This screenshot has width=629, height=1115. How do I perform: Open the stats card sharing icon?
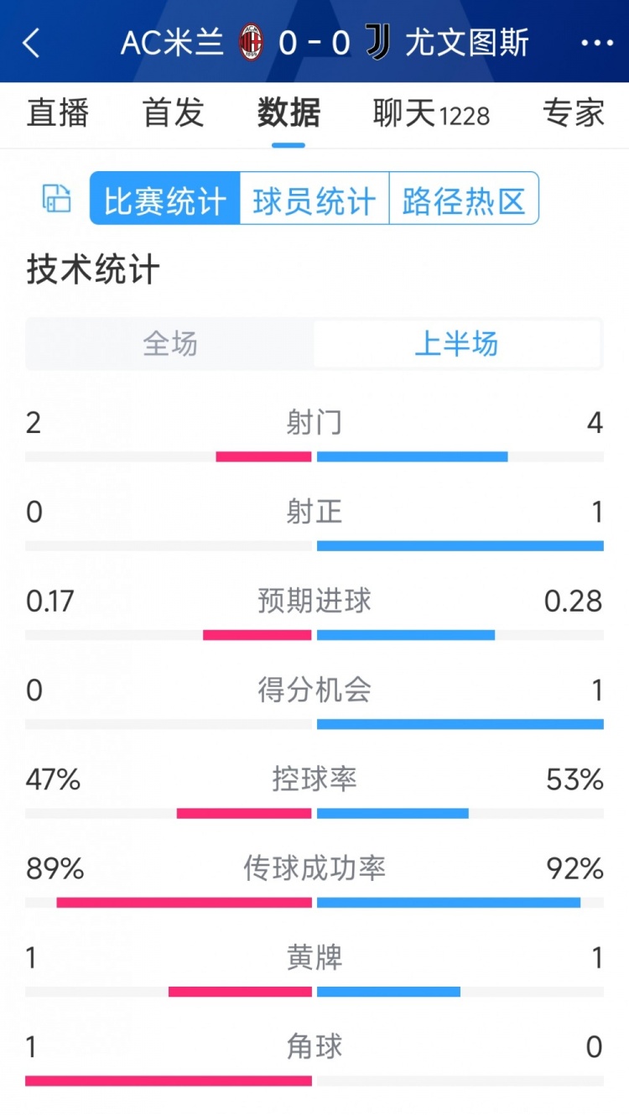55,198
